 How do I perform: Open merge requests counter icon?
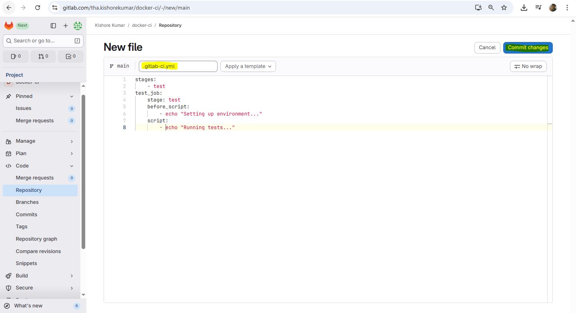[43, 56]
